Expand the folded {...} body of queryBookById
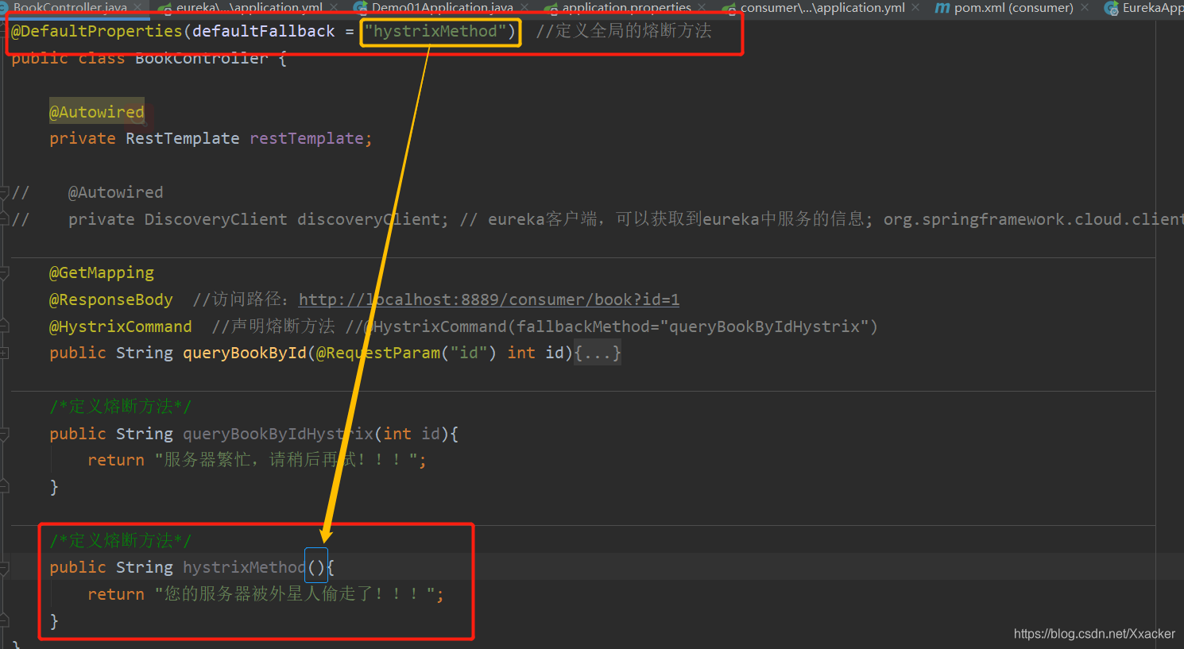 [x=598, y=352]
